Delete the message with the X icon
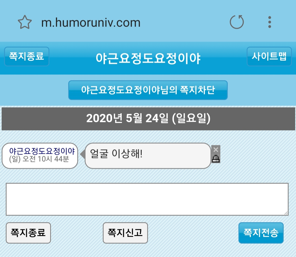296x257 pixels. tap(216, 150)
